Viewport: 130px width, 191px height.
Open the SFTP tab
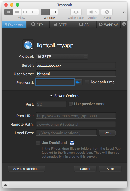coord(61,25)
